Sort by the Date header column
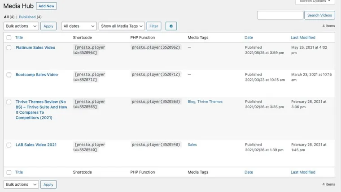The width and height of the screenshot is (341, 192). tap(249, 38)
